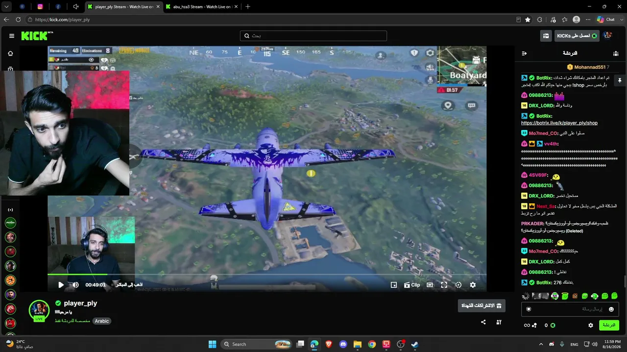Toggle theater mode

[430, 285]
